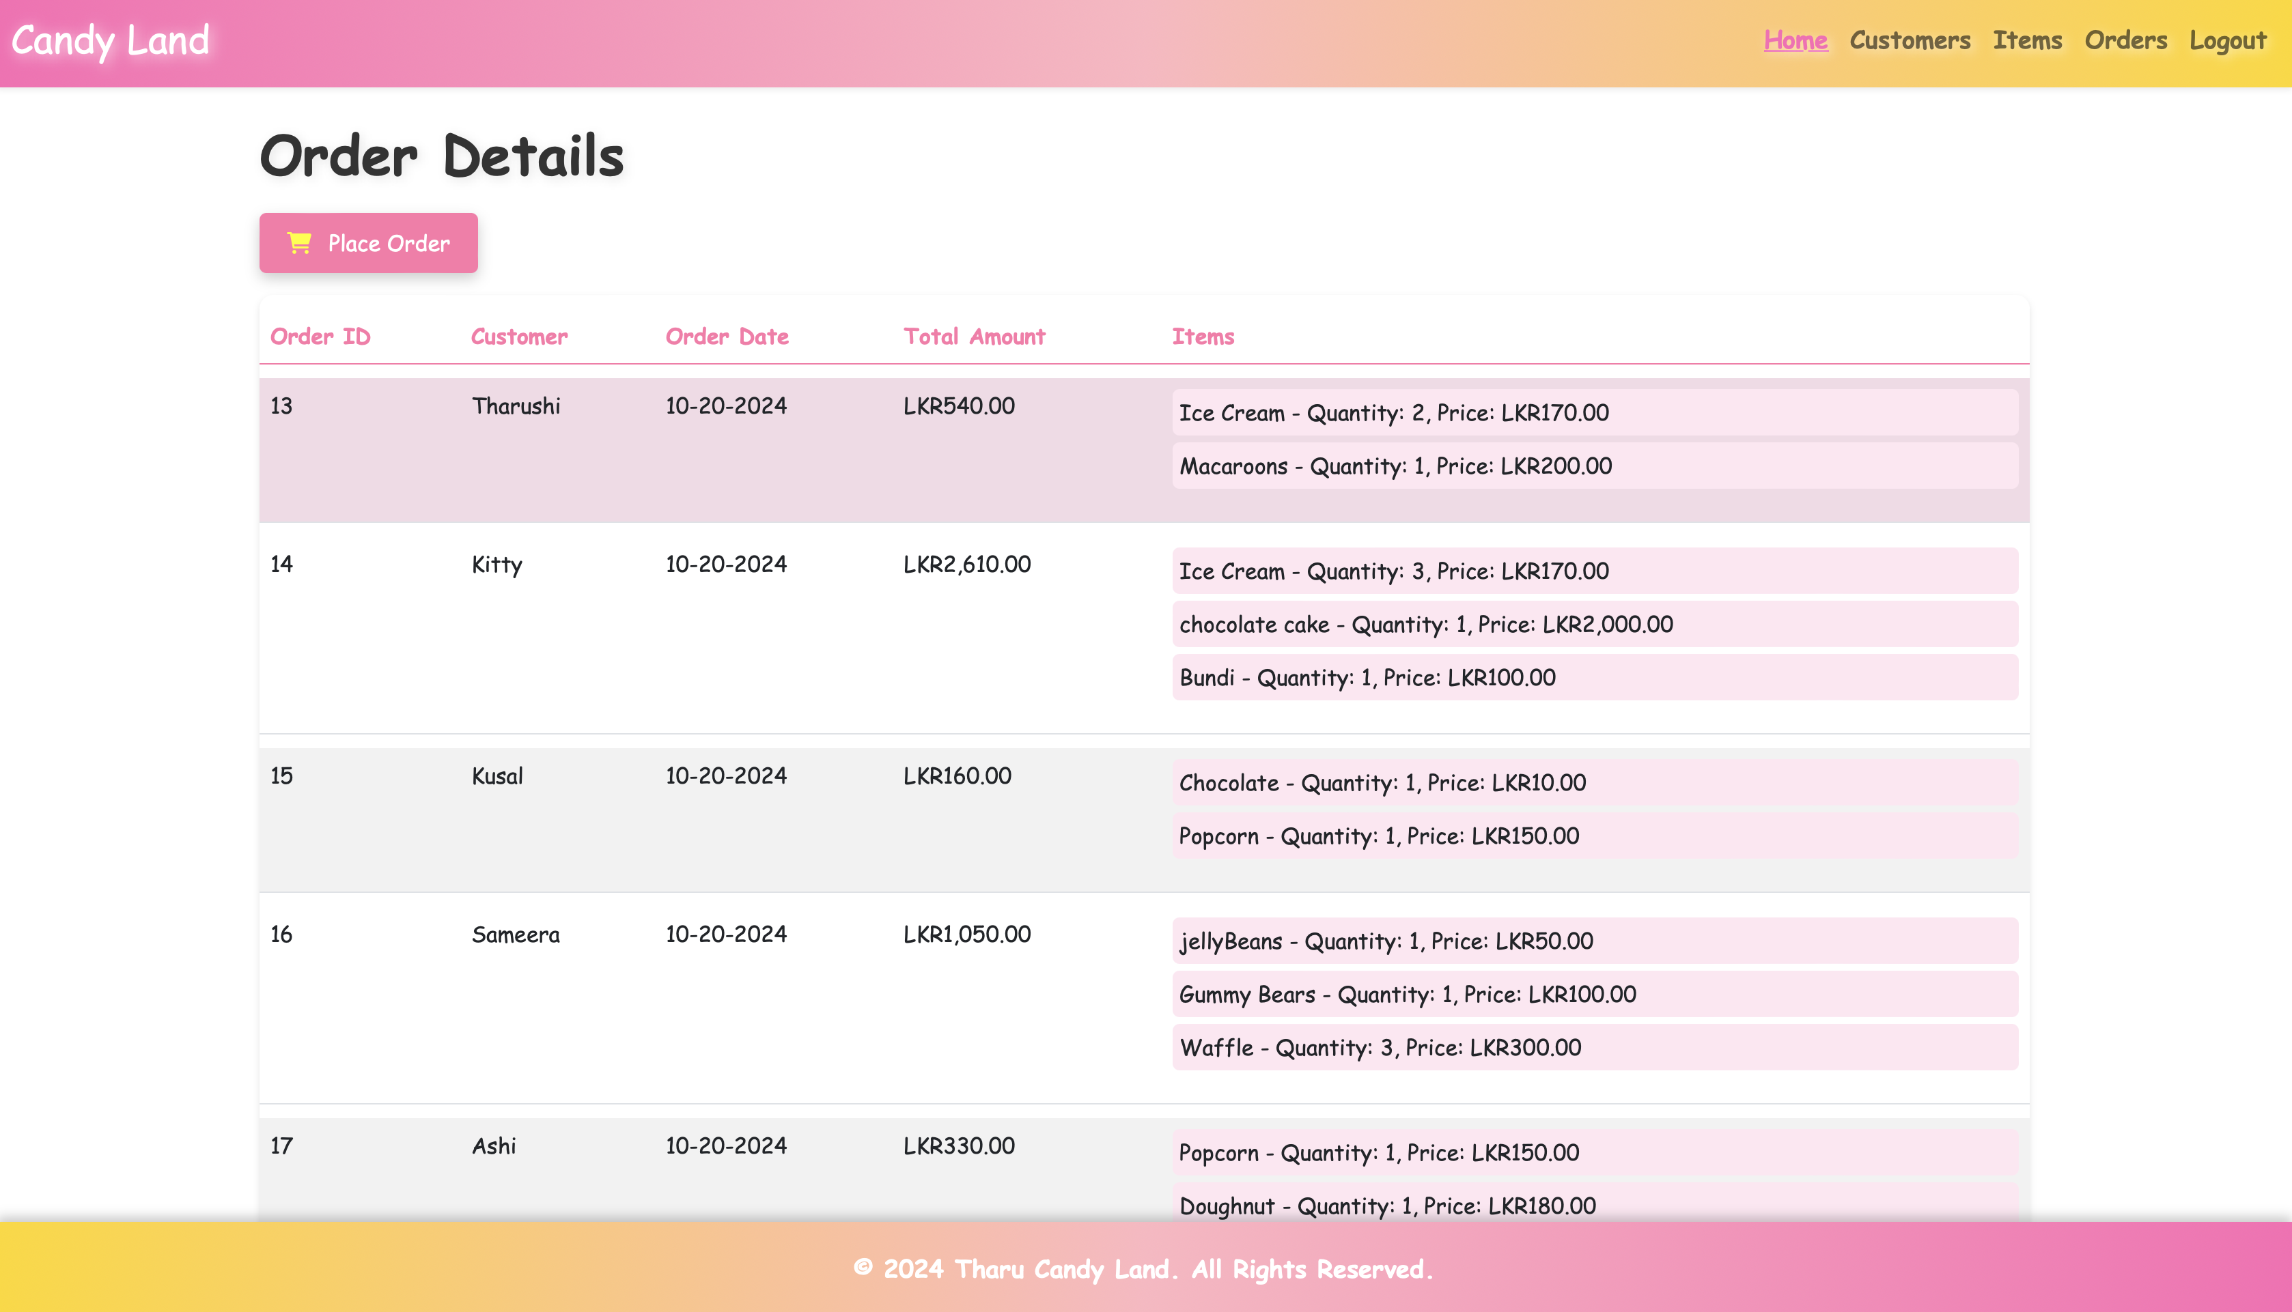Click total amount LKR2,610.00

click(967, 564)
